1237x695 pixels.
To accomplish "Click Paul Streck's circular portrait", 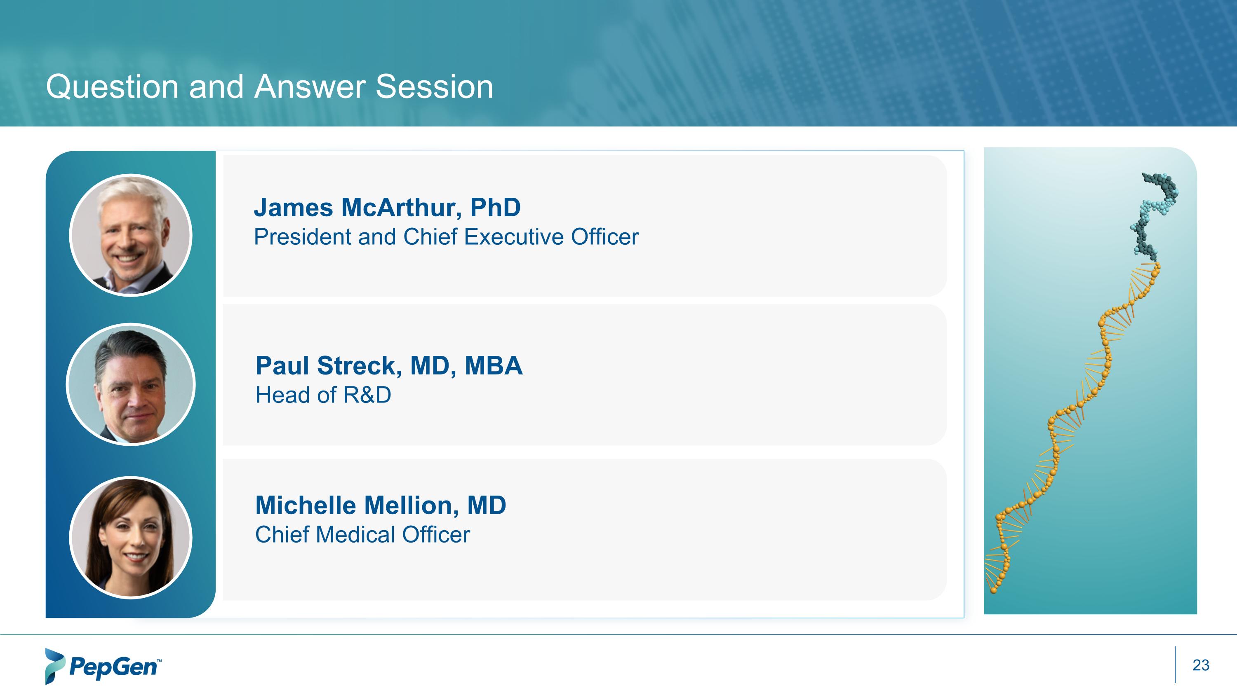I will [x=131, y=384].
